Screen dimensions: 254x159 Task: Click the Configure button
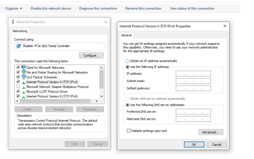coord(91,55)
